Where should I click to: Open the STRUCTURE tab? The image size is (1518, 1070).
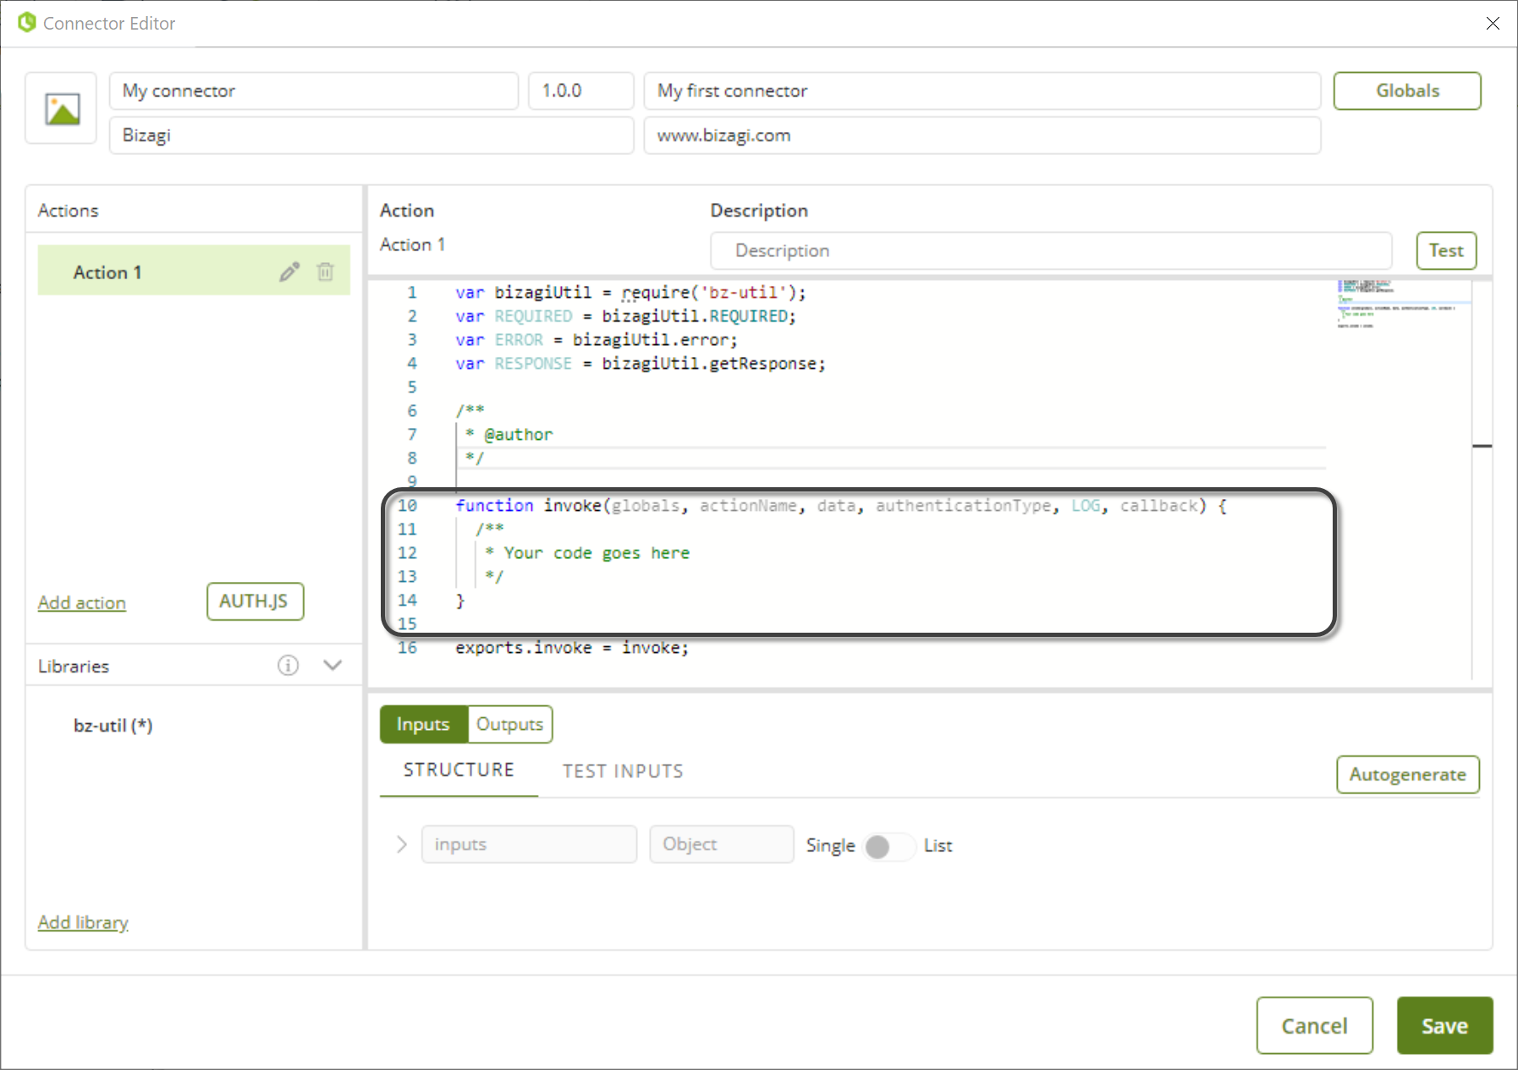pyautogui.click(x=459, y=770)
